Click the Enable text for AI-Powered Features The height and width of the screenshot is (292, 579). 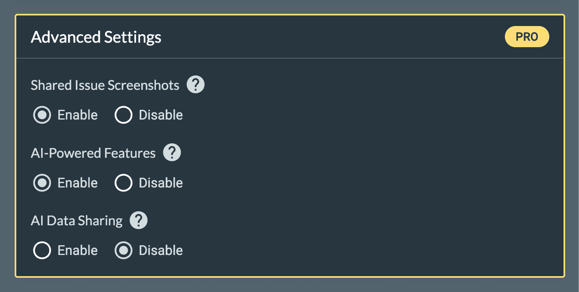click(77, 183)
